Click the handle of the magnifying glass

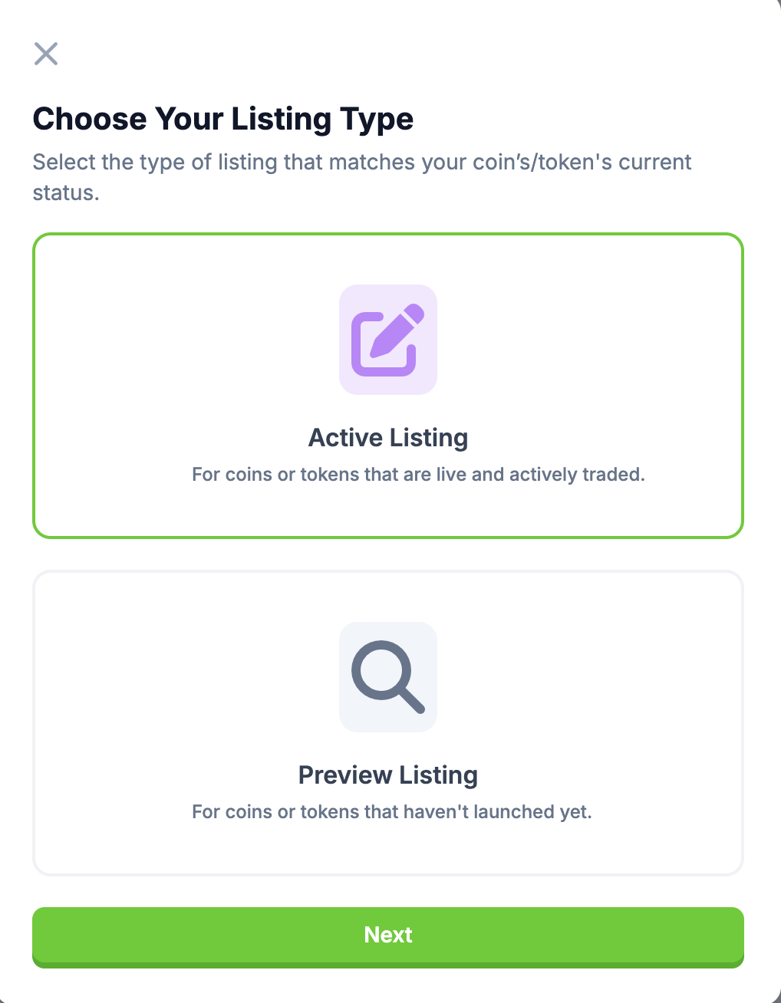411,699
